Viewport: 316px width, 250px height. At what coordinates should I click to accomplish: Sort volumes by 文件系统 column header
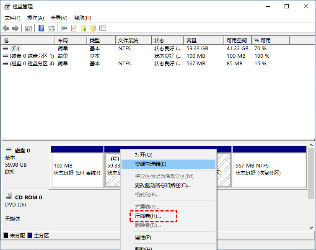[x=128, y=41]
